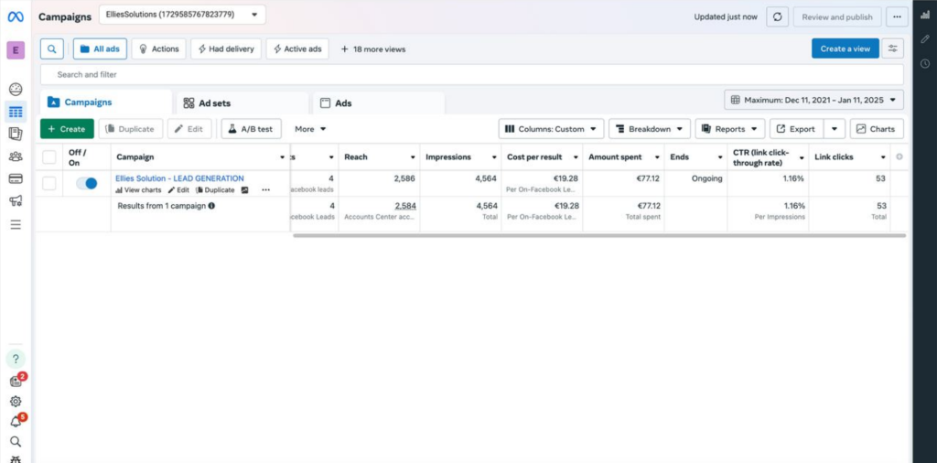Click Edit link under the campaign name
The height and width of the screenshot is (463, 937).
[178, 190]
